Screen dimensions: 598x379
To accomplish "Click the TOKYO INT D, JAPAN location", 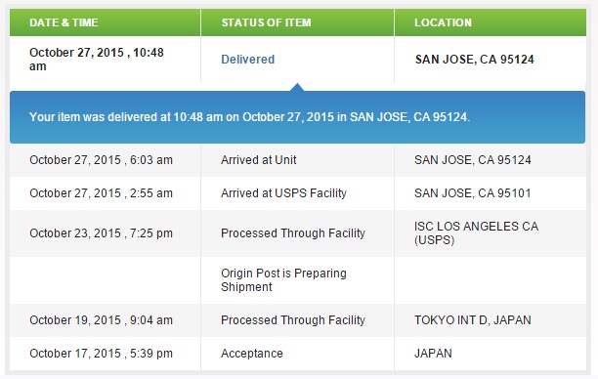I will point(473,319).
